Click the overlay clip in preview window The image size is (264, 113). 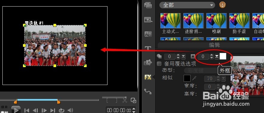(55, 45)
